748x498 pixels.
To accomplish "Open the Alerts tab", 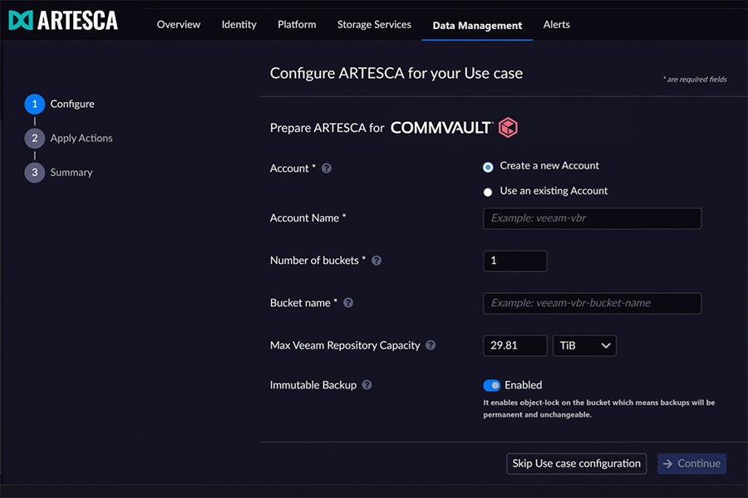I will [556, 24].
